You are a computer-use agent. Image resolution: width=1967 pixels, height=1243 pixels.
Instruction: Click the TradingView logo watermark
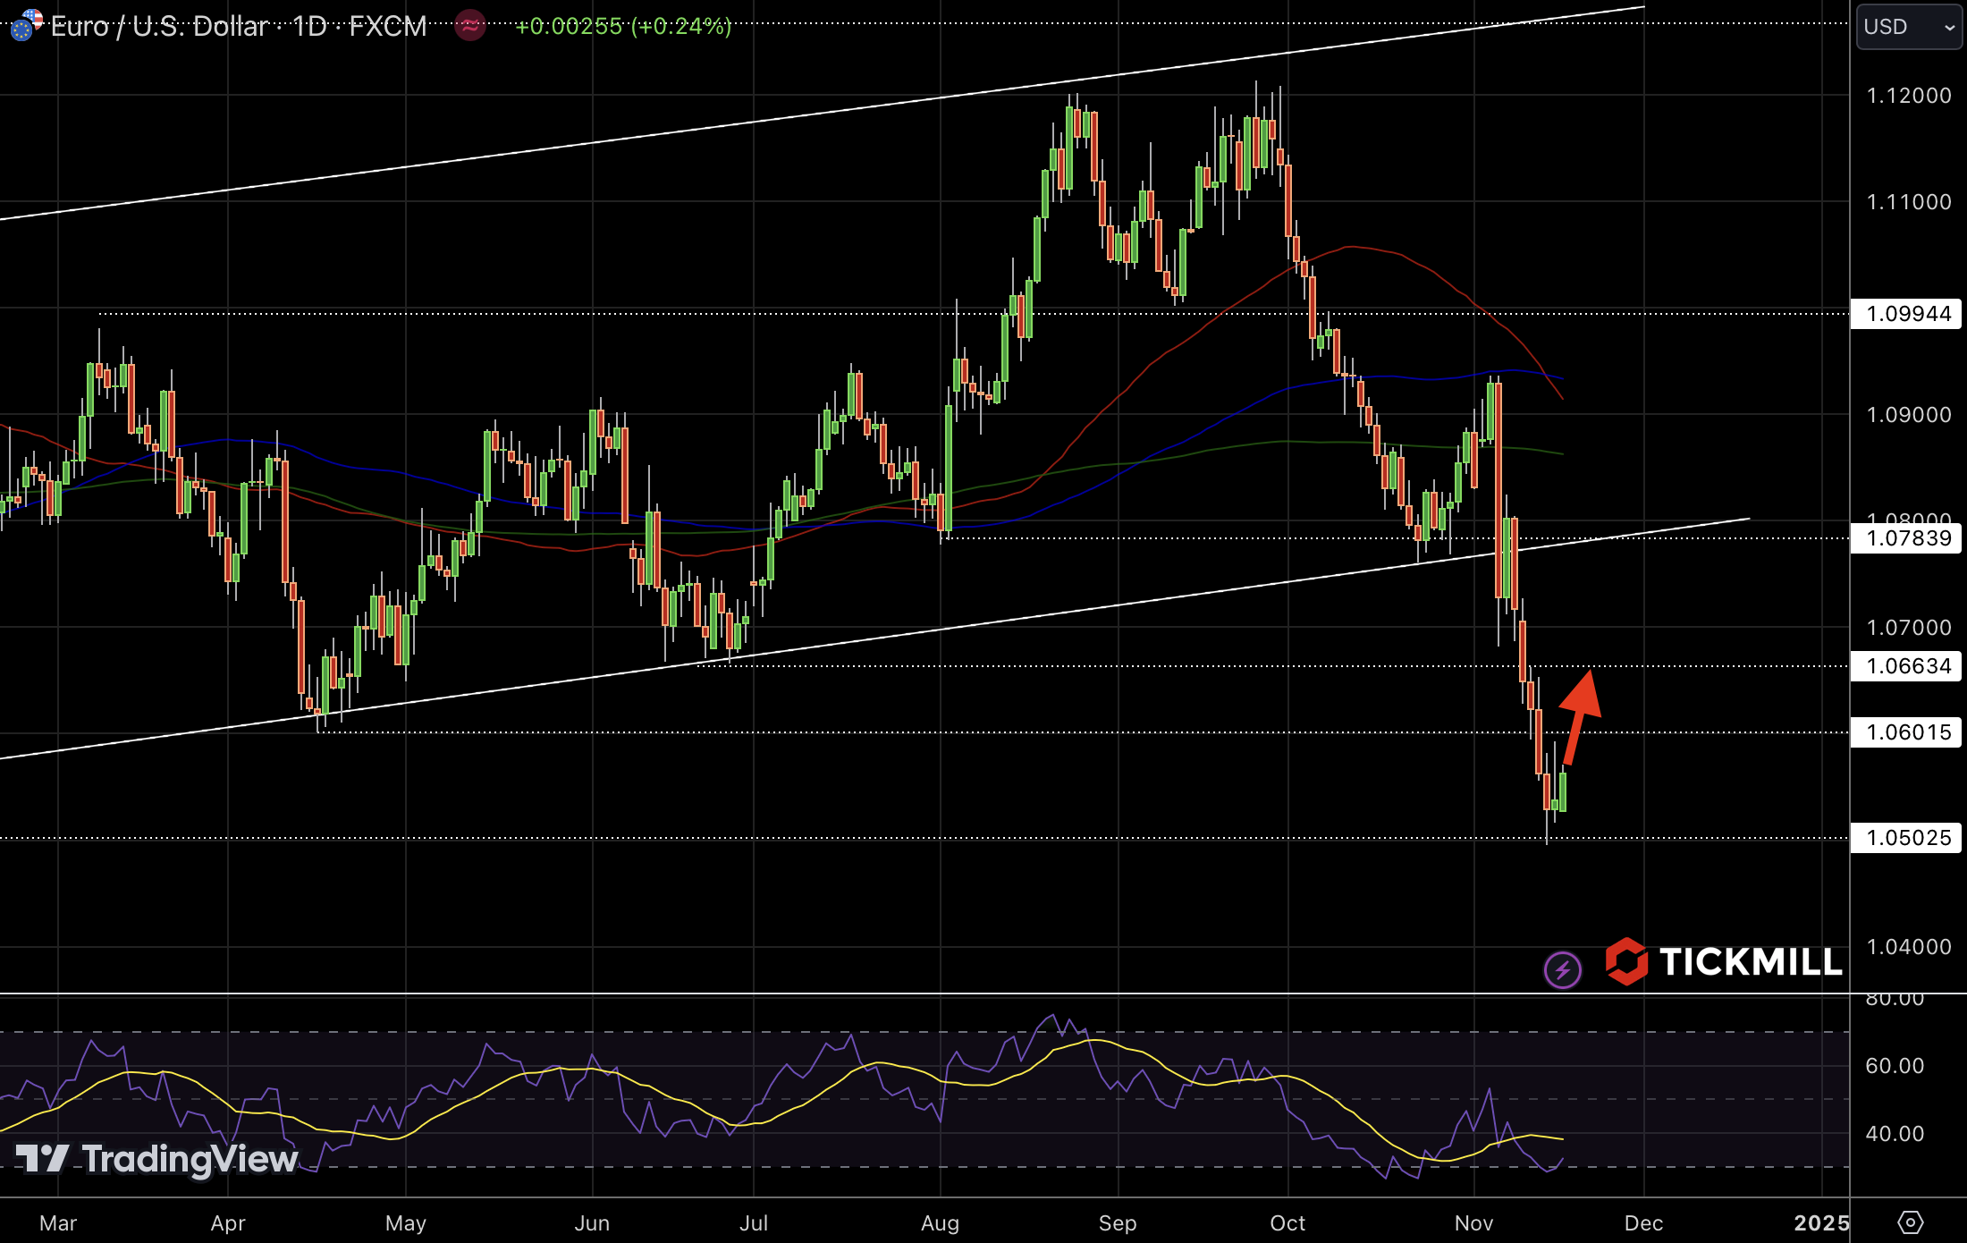tap(157, 1159)
